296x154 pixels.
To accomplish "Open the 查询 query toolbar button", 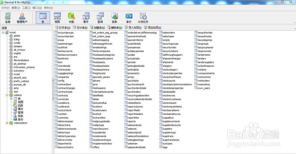I will (100, 18).
